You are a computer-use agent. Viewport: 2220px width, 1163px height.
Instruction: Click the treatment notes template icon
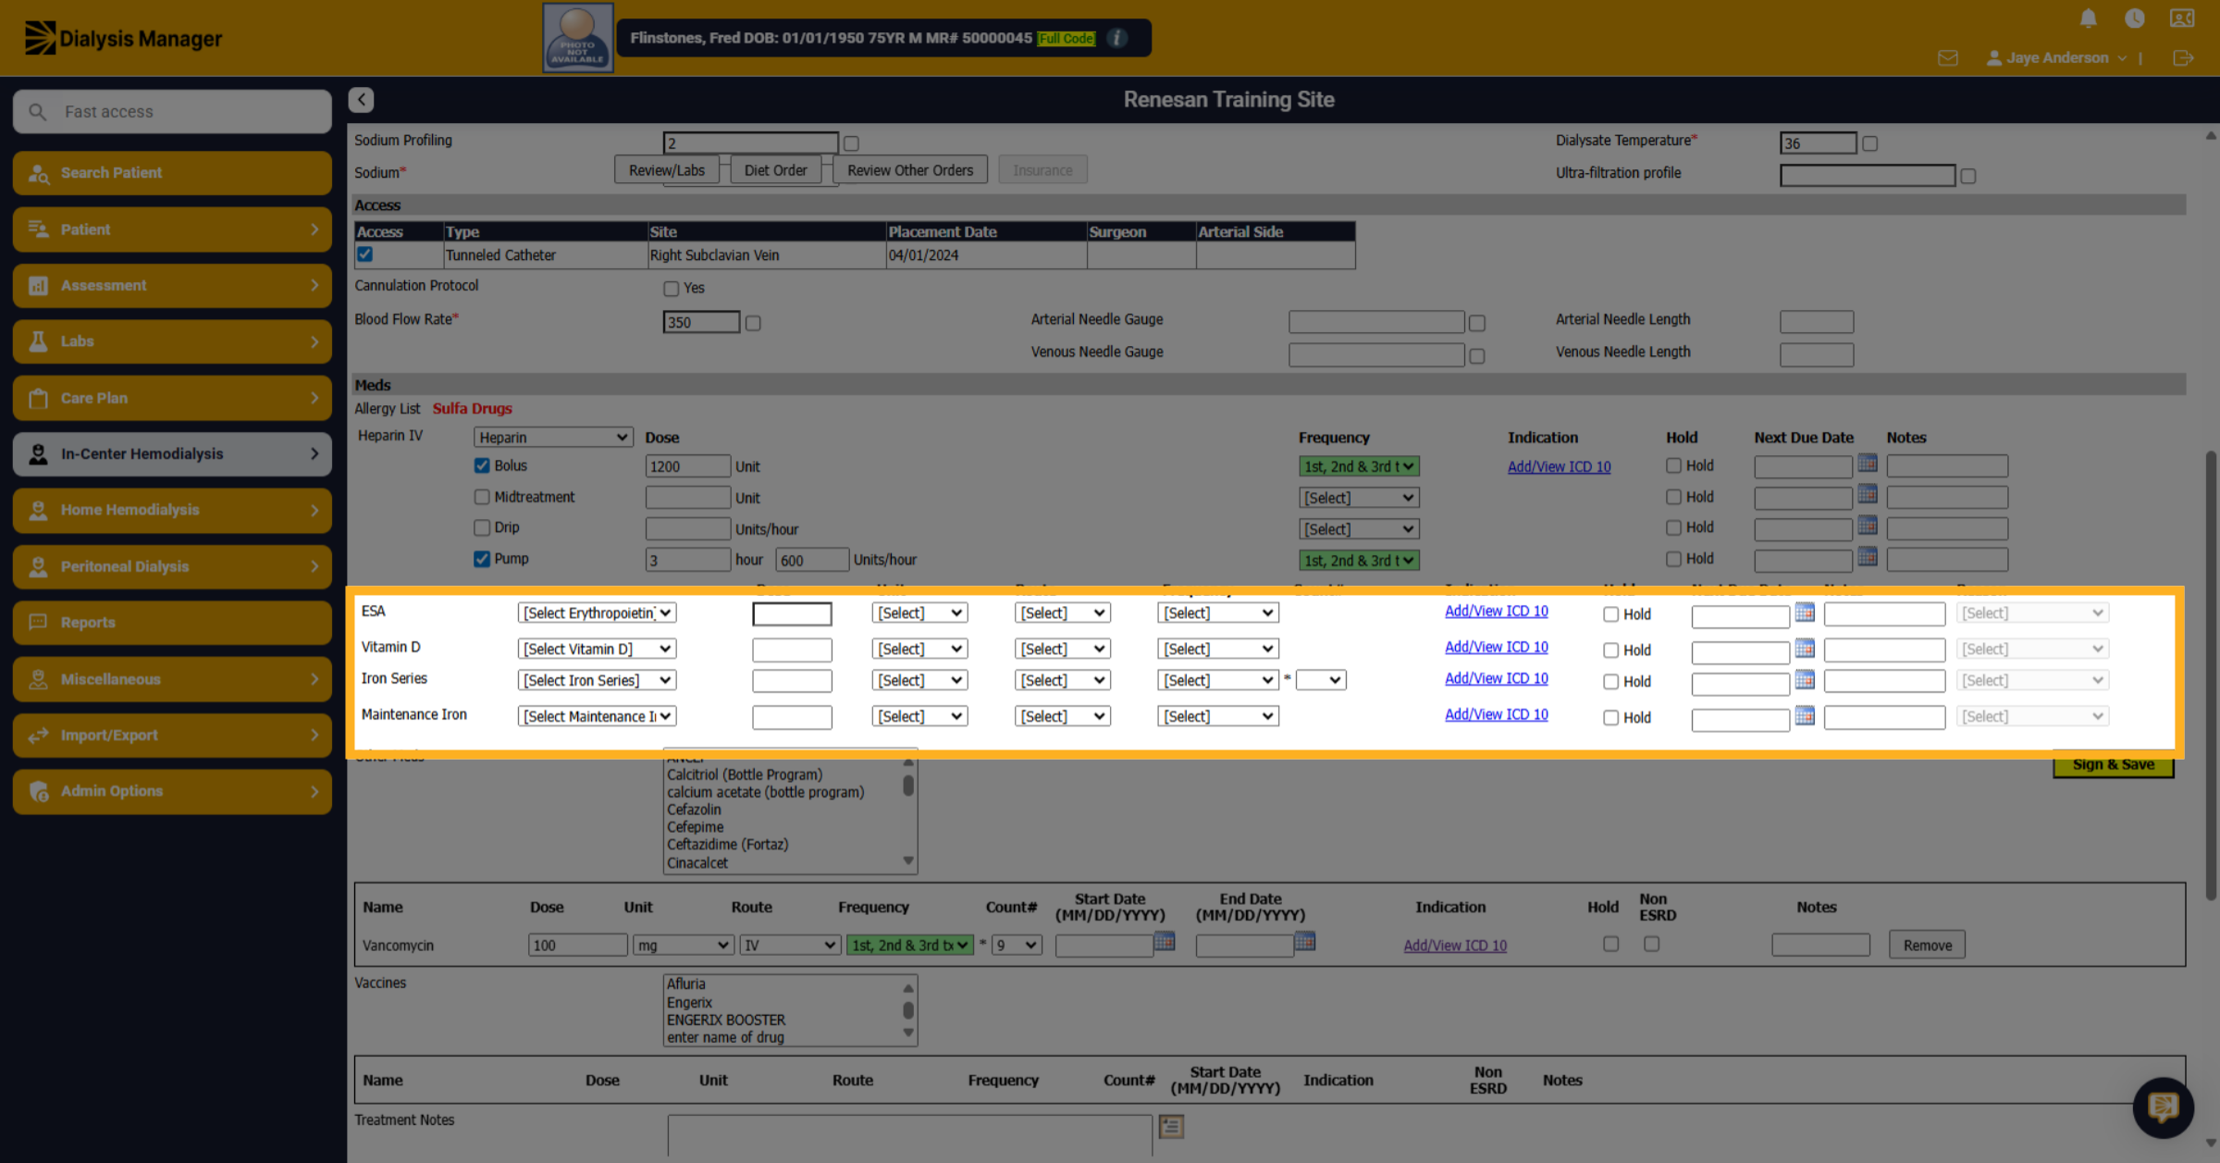pos(1171,1126)
